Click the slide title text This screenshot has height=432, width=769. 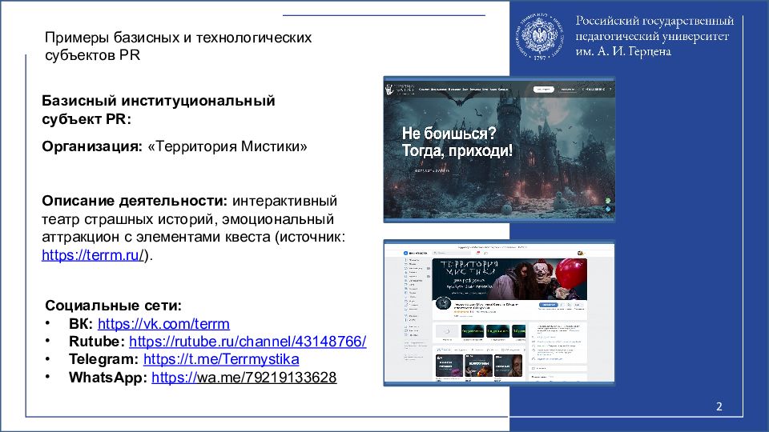click(178, 46)
